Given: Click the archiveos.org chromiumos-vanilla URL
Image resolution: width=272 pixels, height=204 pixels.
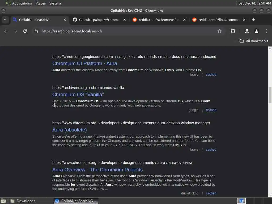Looking at the screenshot, I should pyautogui.click(x=88, y=88).
